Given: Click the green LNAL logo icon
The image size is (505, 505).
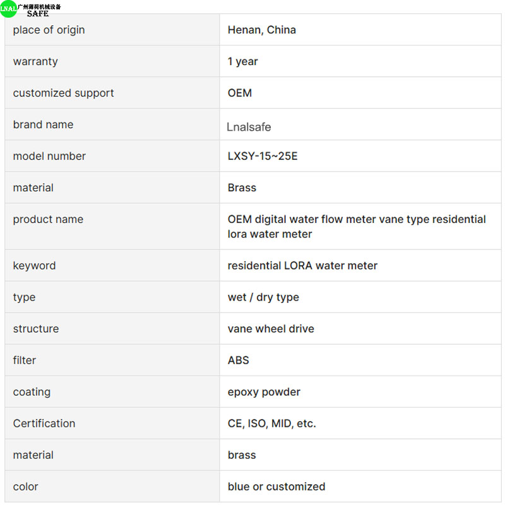Looking at the screenshot, I should click(8, 8).
